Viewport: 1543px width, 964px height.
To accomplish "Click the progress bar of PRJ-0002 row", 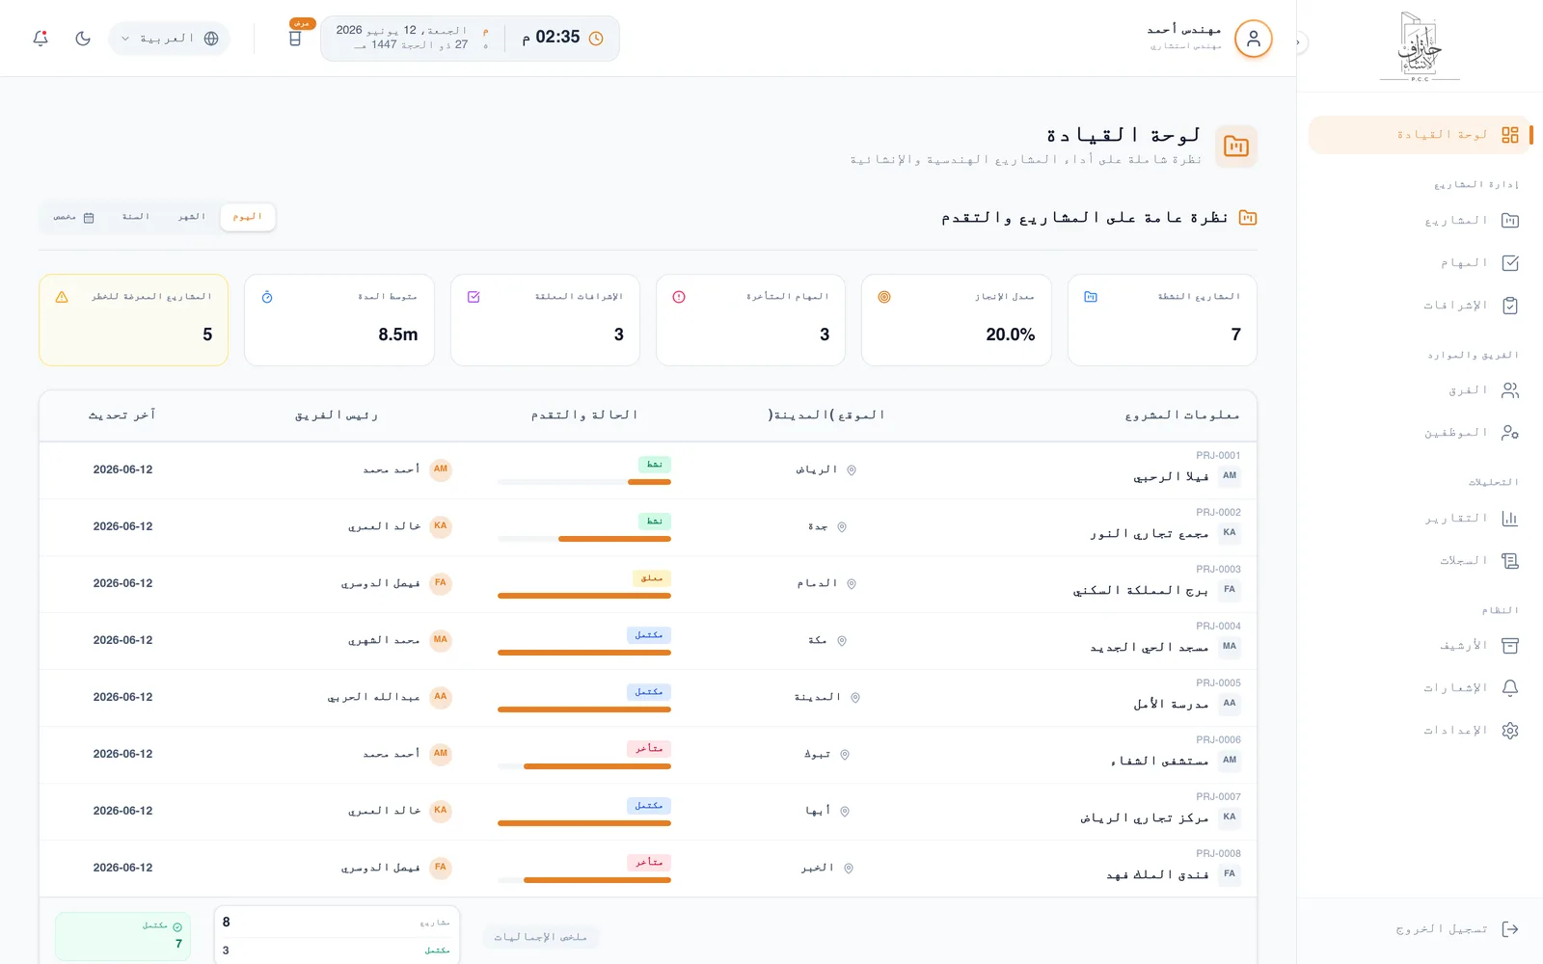I will (584, 539).
